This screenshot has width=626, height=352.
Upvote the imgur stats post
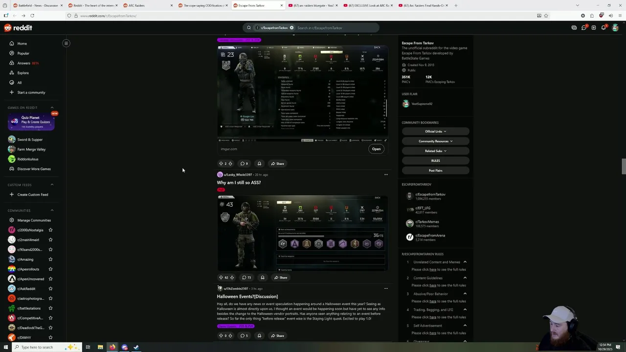(x=221, y=164)
